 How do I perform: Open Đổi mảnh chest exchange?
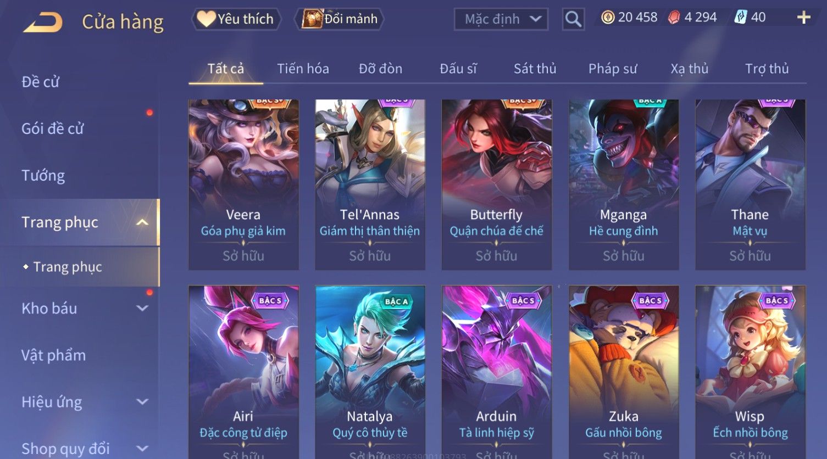click(x=340, y=19)
